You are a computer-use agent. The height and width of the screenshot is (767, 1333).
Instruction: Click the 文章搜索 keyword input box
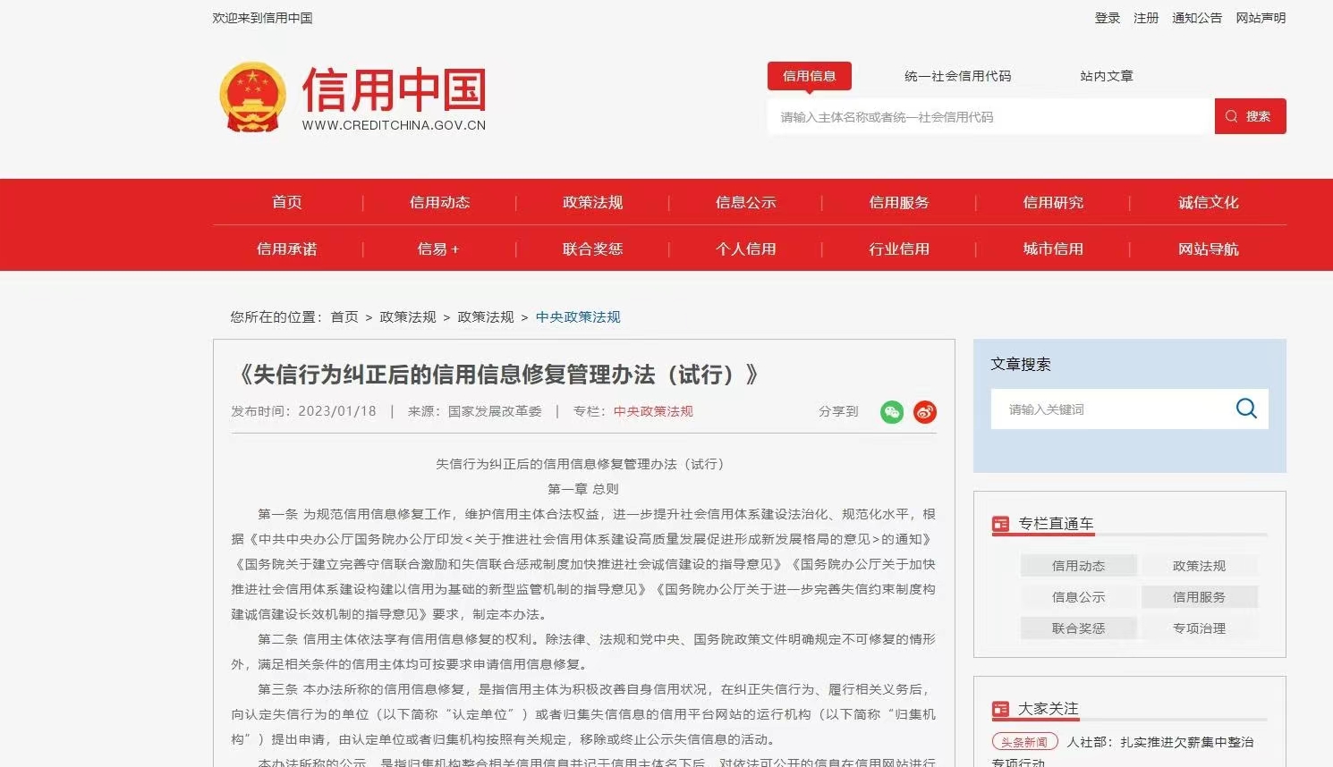tap(1109, 409)
